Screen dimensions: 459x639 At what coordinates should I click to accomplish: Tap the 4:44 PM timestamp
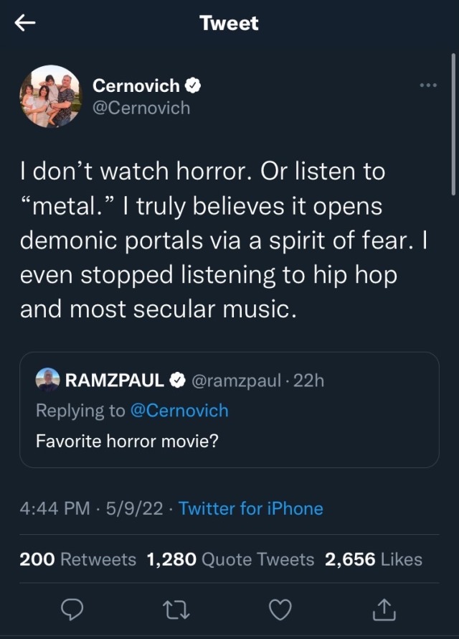[x=55, y=509]
